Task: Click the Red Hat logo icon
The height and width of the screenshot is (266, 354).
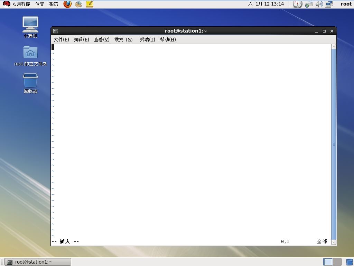Action: pyautogui.click(x=6, y=4)
